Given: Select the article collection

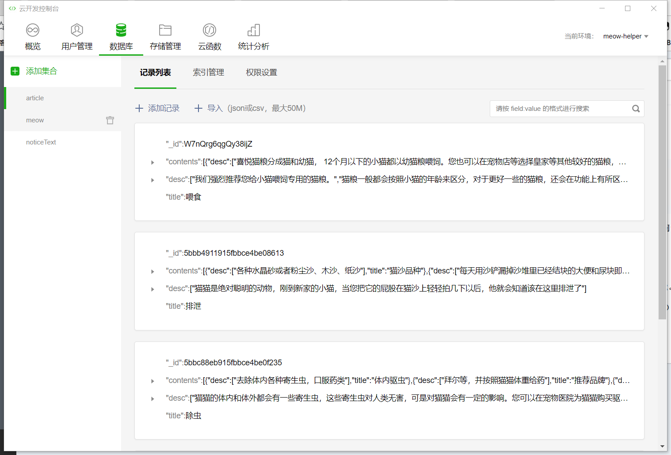Looking at the screenshot, I should tap(63, 98).
